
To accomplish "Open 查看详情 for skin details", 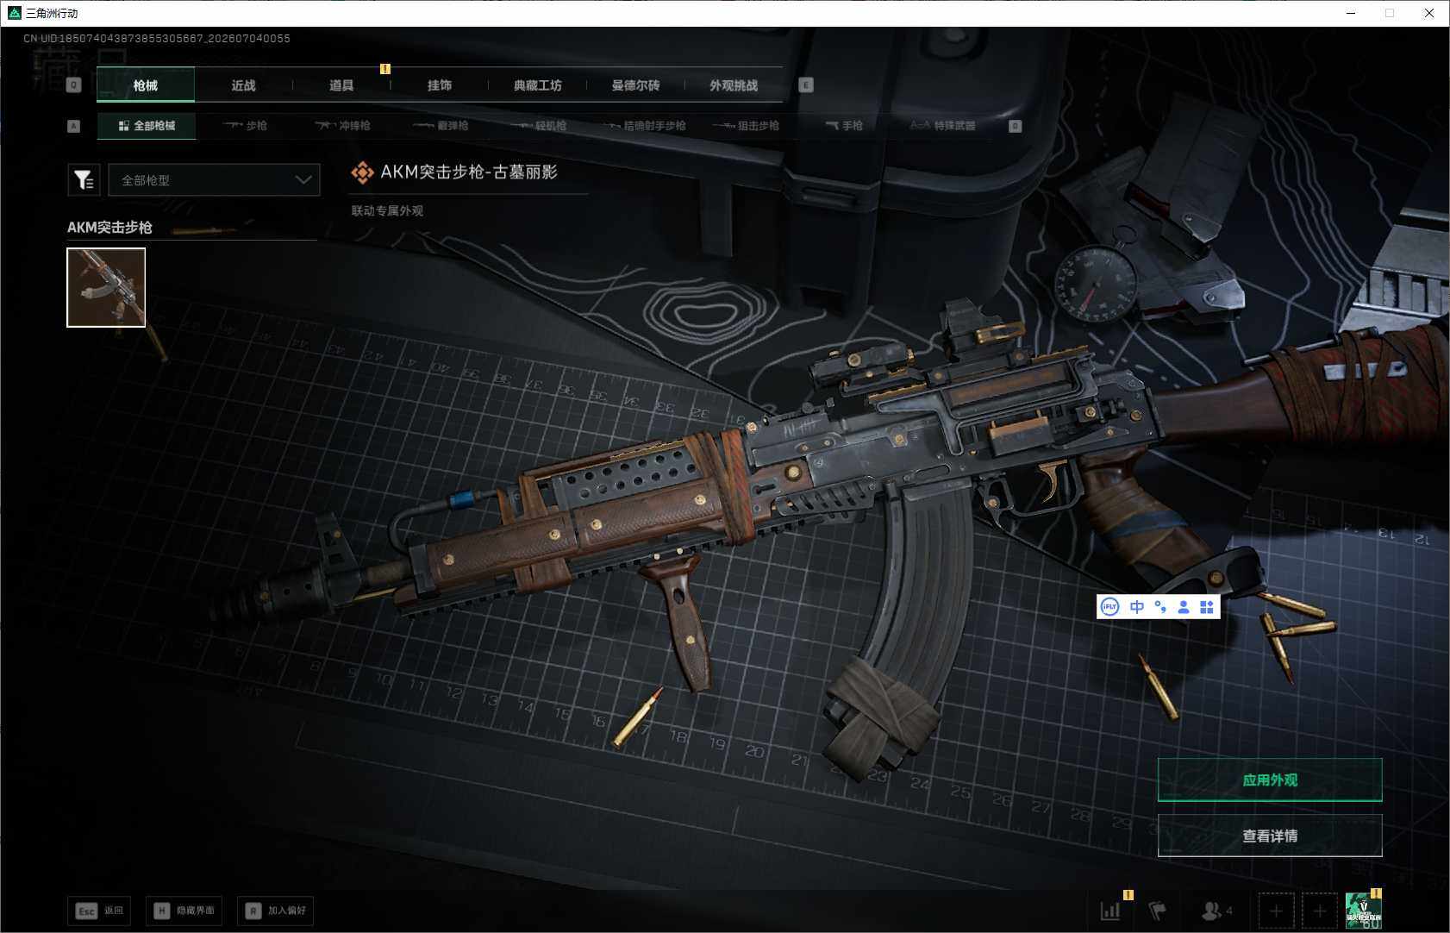I will pos(1270,836).
